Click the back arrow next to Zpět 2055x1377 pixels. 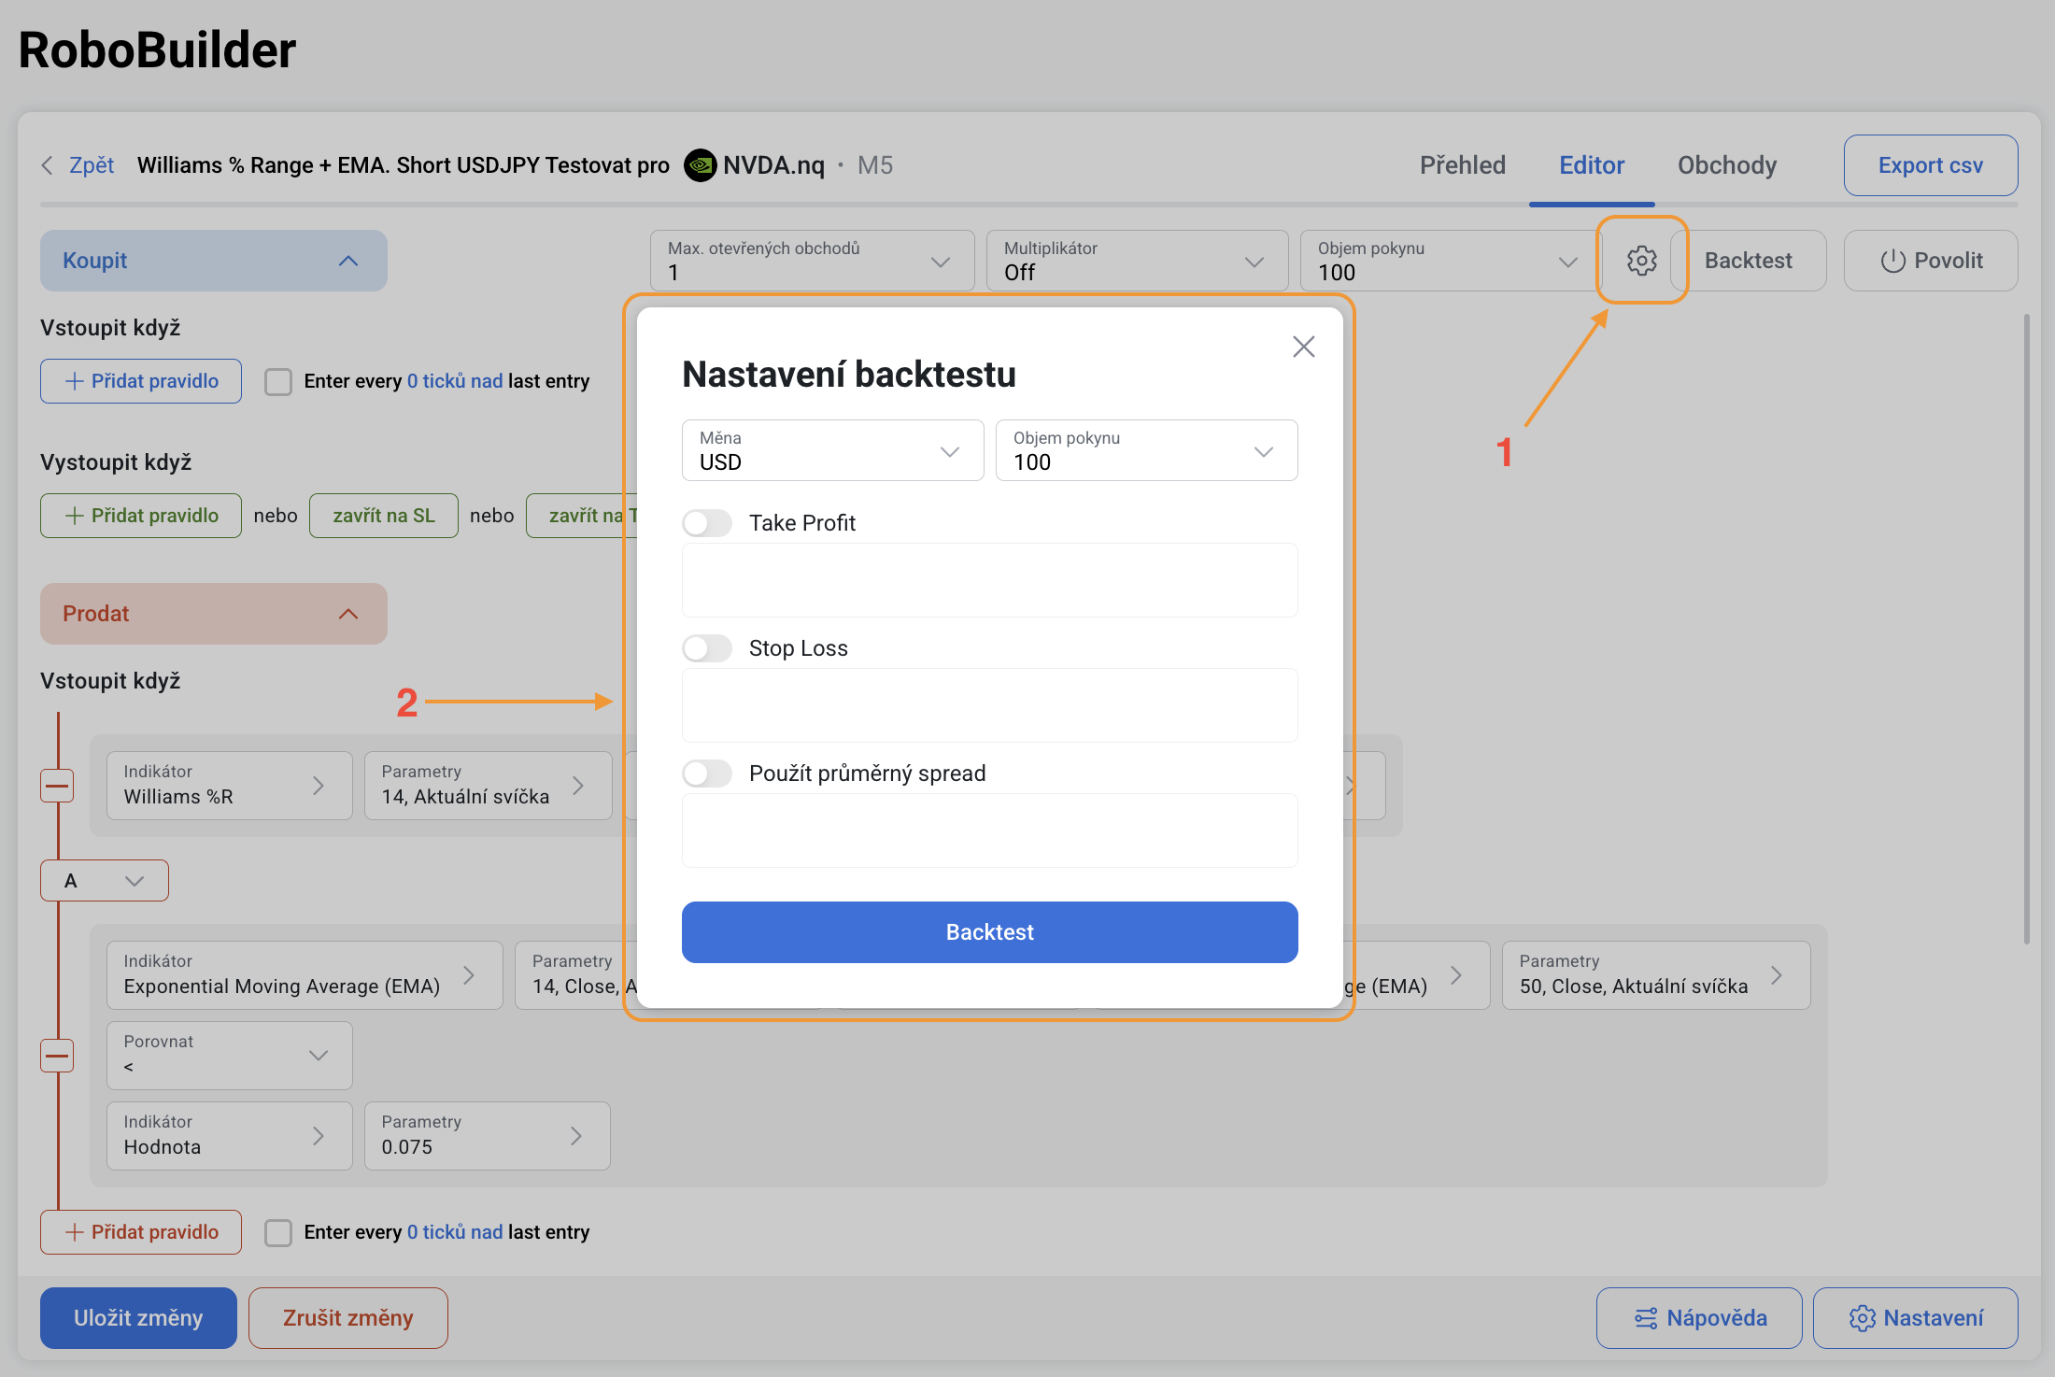tap(48, 165)
